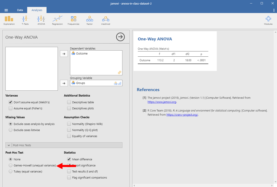Click arrow button beside Dependent Variables box
The width and height of the screenshot is (277, 187).
[x=64, y=54]
